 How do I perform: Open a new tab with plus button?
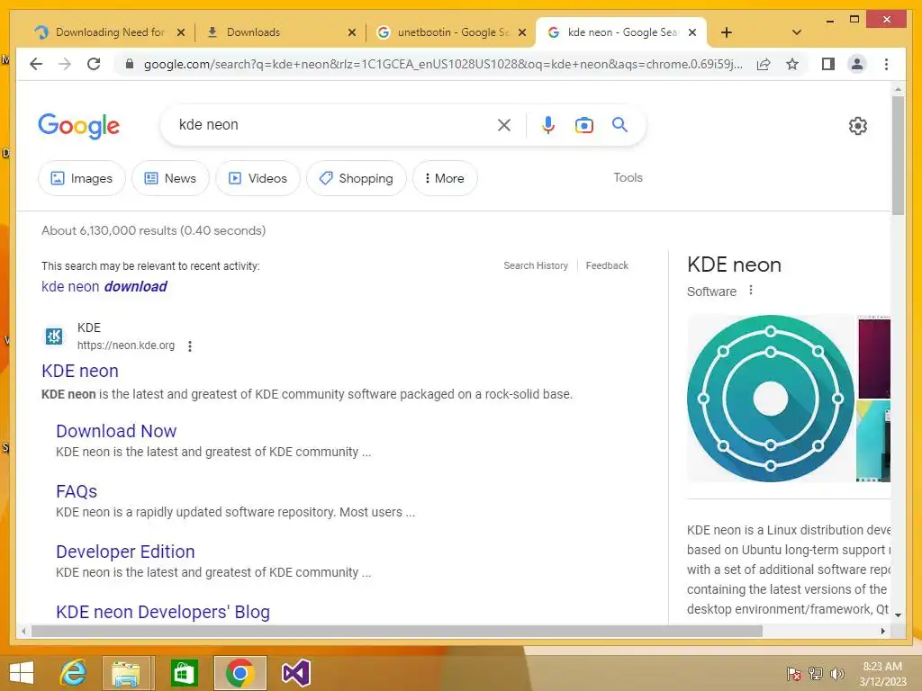pyautogui.click(x=727, y=32)
